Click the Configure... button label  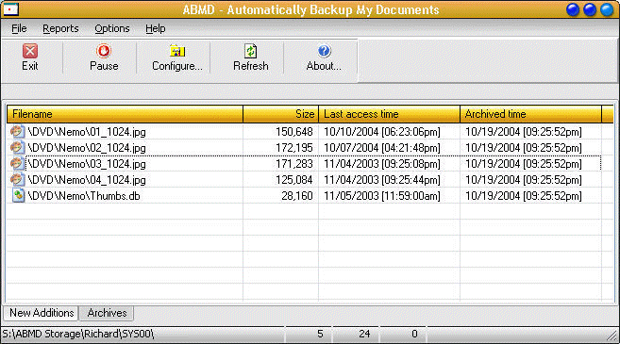coord(177,66)
